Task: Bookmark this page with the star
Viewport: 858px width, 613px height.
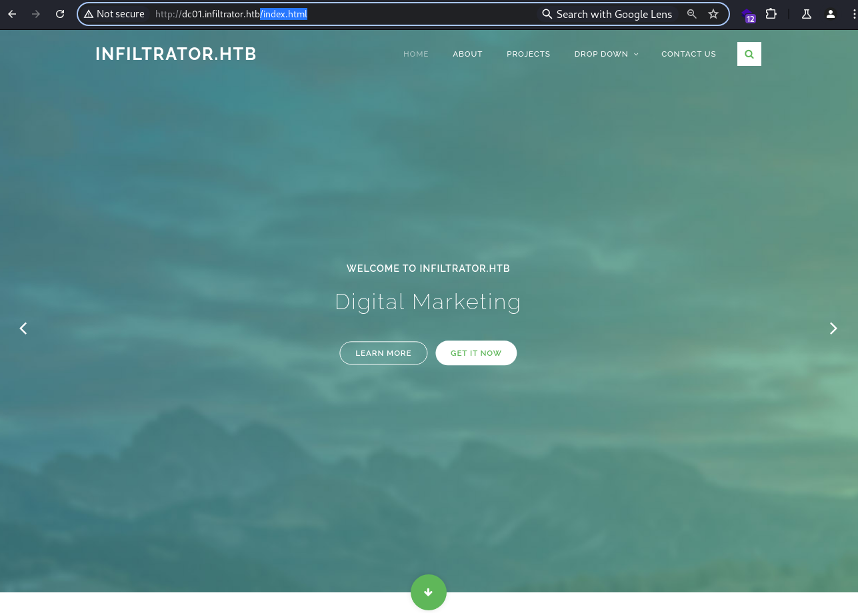Action: pyautogui.click(x=713, y=14)
